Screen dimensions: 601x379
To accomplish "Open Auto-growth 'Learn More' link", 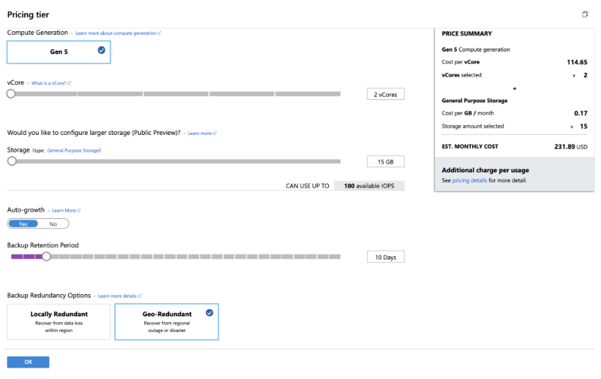I will (65, 210).
